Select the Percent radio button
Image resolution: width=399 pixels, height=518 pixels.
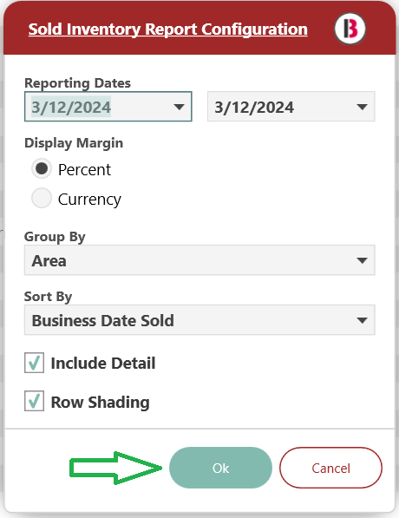(x=42, y=169)
